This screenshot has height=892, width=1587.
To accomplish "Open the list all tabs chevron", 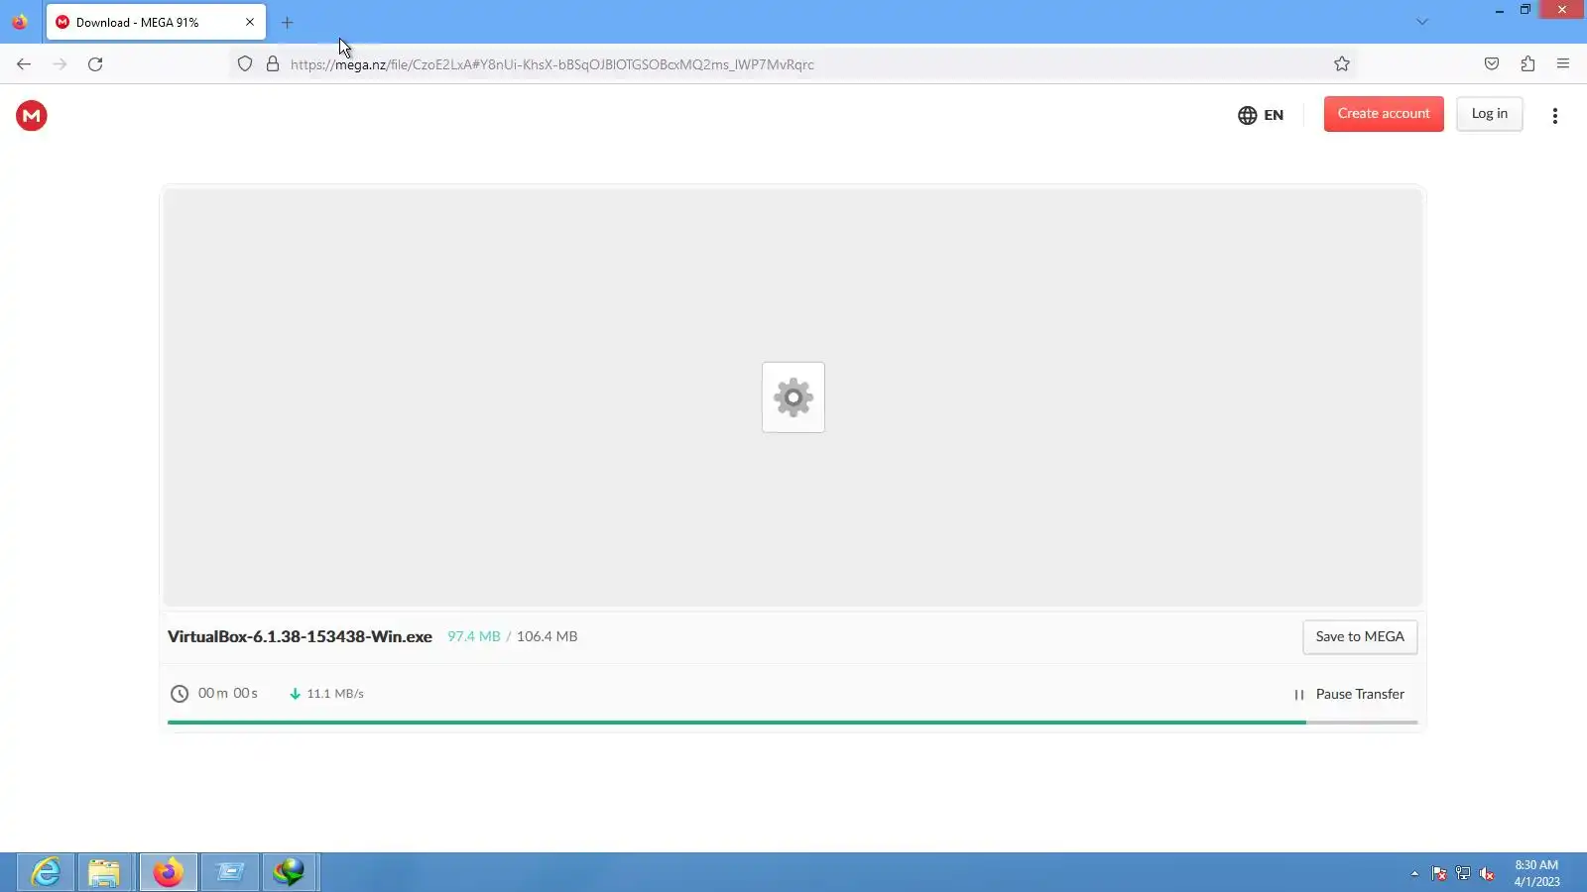I will [x=1422, y=22].
